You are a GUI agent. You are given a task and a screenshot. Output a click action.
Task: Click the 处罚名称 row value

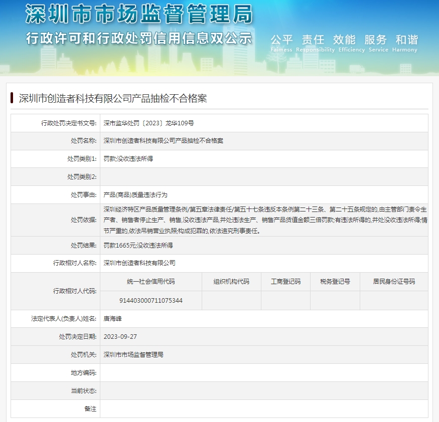[163, 141]
